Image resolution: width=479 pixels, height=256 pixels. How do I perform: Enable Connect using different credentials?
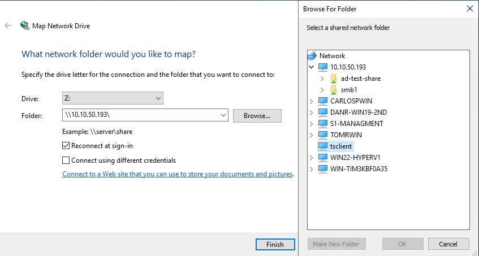point(66,160)
